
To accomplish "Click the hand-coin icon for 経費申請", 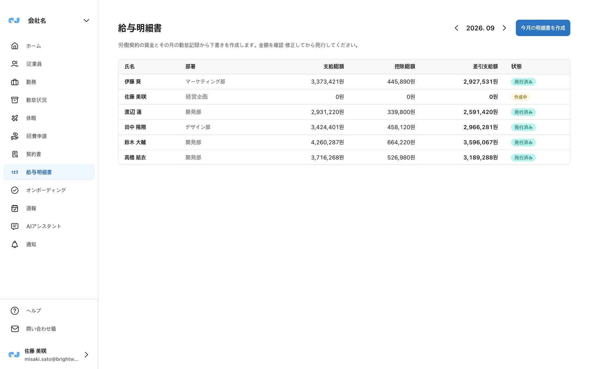I will pos(15,136).
